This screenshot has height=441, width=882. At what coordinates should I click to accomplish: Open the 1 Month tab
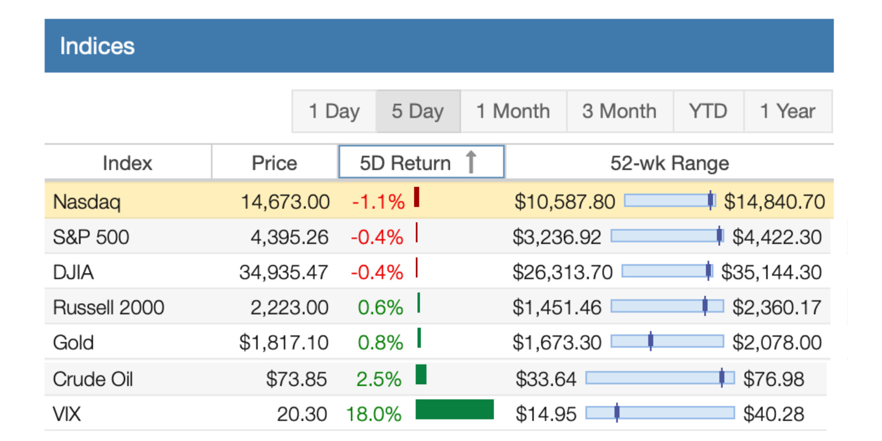[513, 111]
